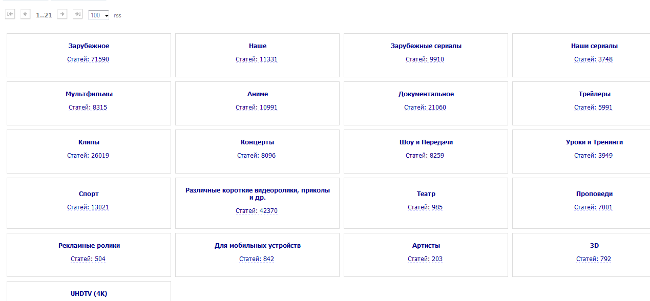Open the rss feed link

click(x=117, y=15)
